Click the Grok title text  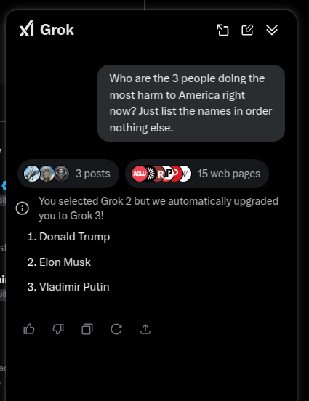click(x=57, y=30)
